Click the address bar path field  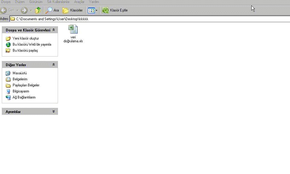pos(150,19)
